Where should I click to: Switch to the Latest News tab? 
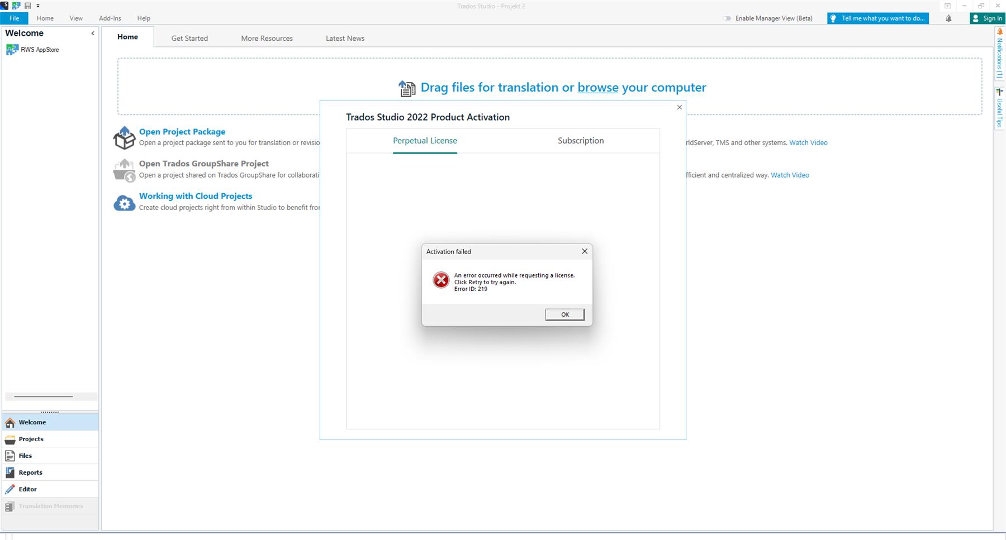345,38
